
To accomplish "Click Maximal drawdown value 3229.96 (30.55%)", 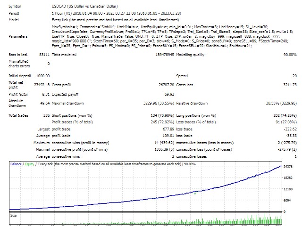I will (x=159, y=103).
